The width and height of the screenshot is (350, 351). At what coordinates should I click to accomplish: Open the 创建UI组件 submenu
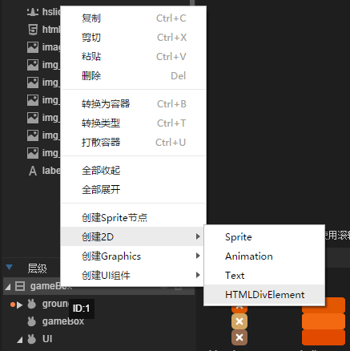pyautogui.click(x=134, y=275)
